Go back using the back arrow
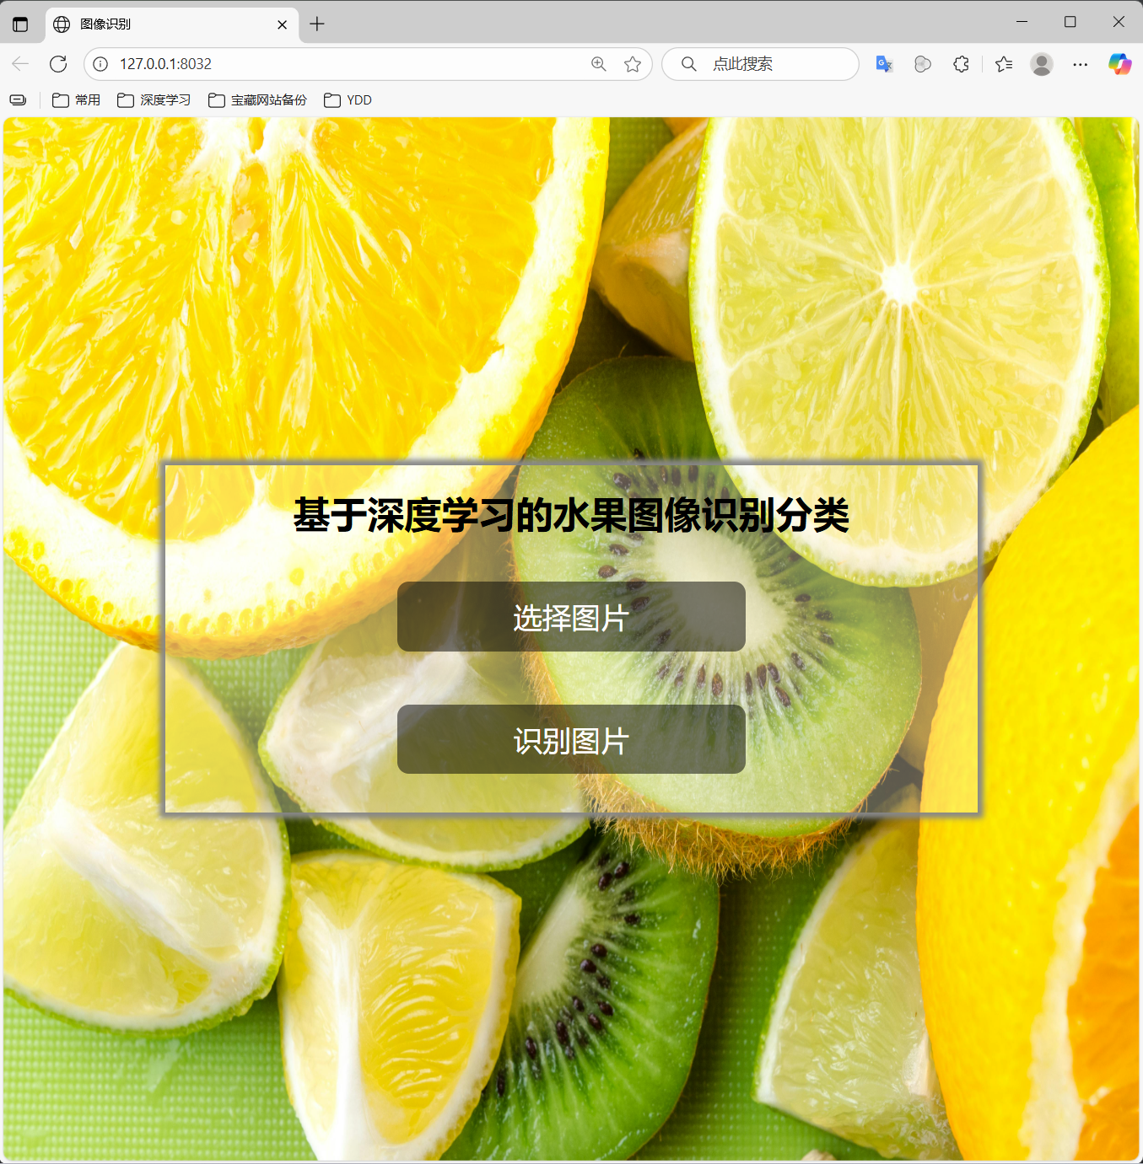 click(x=20, y=64)
